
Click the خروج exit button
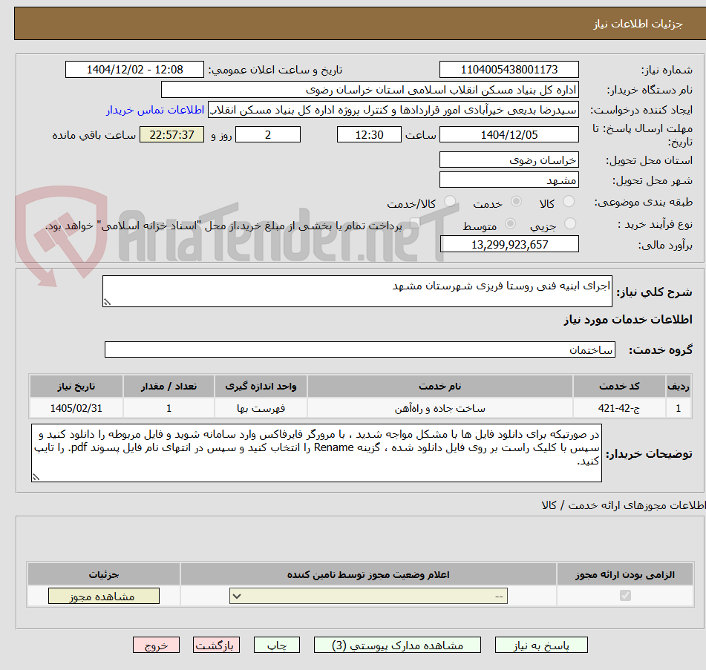156,646
